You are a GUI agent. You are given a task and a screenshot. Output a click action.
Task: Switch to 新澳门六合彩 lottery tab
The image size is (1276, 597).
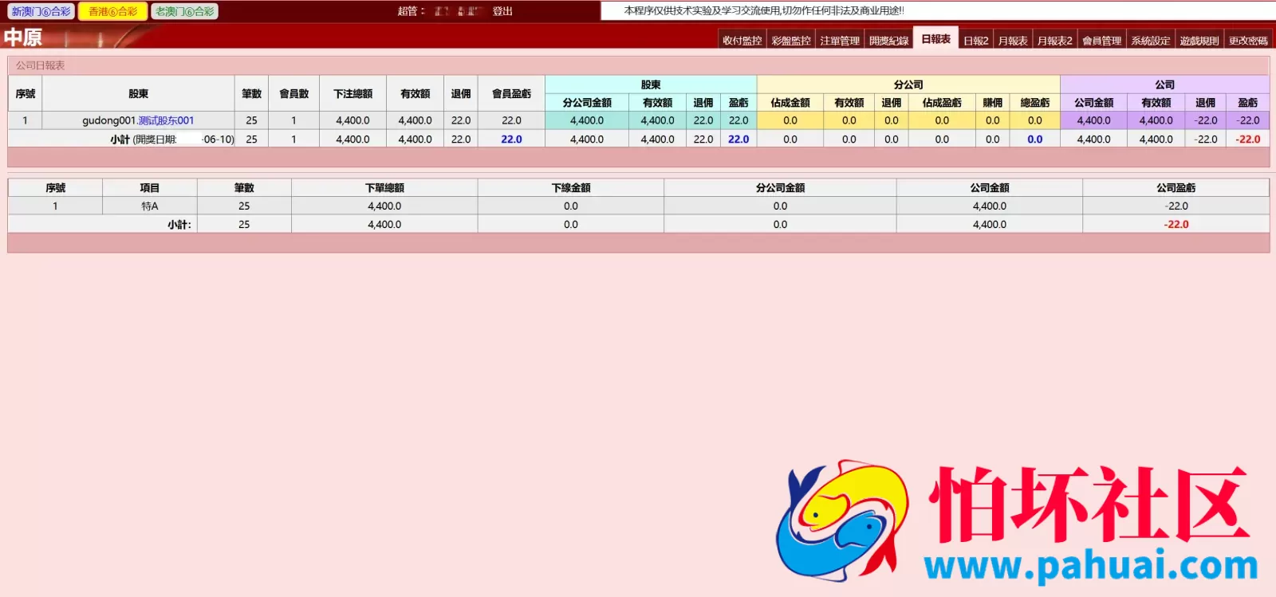click(x=41, y=11)
